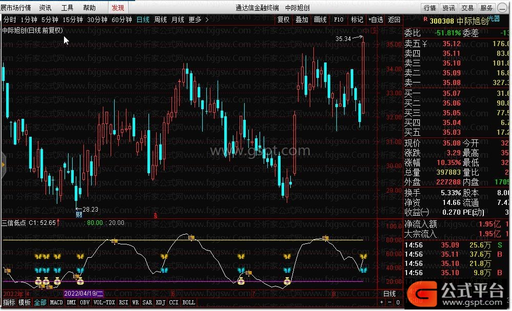Switch to 周线 weekly period
Screen dimensions: 512x311
click(x=160, y=19)
